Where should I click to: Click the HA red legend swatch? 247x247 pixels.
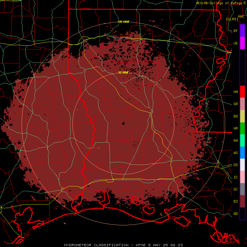pos(242,92)
